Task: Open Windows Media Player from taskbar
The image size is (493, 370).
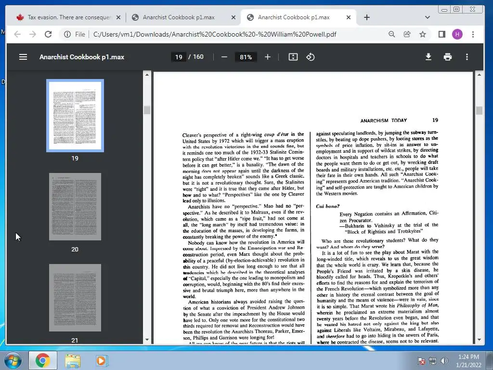Action: click(102, 360)
